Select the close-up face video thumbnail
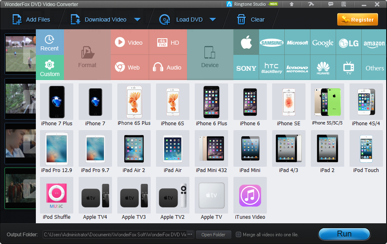Screen dimensions: 387x244 (x=20, y=144)
